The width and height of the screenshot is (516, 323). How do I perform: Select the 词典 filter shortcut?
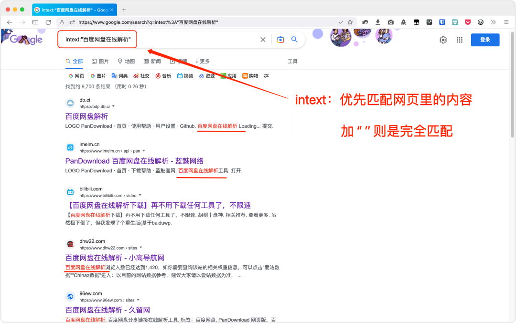(x=119, y=76)
